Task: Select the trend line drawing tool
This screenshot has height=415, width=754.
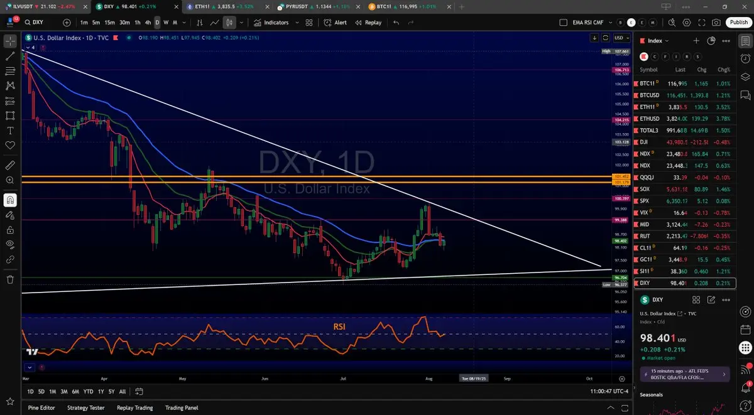Action: [x=10, y=56]
